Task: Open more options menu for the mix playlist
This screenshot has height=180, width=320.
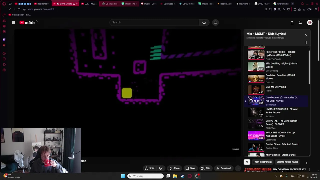Action: (x=306, y=42)
